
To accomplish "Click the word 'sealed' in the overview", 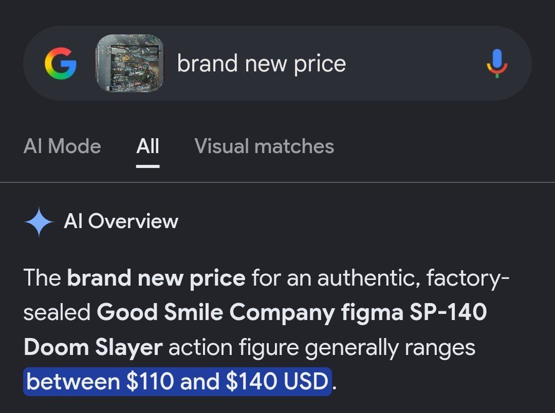I will (x=57, y=312).
